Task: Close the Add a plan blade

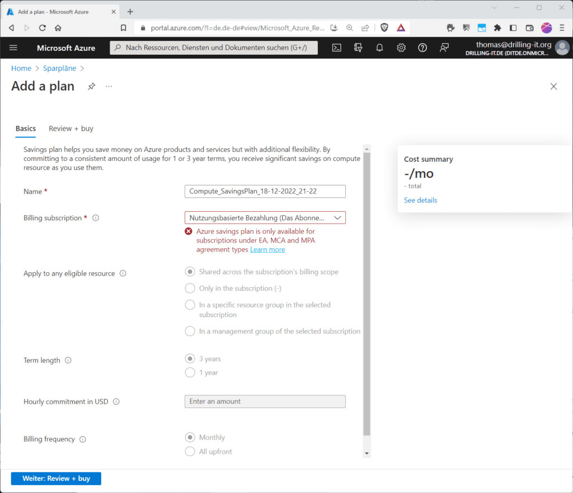Action: (x=553, y=87)
